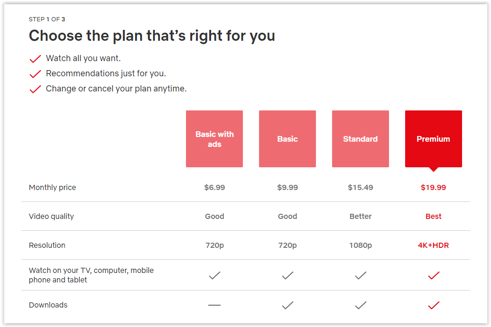This screenshot has height=327, width=491.
Task: Click the red checkmark beside Watch all you want
Action: pyautogui.click(x=35, y=59)
